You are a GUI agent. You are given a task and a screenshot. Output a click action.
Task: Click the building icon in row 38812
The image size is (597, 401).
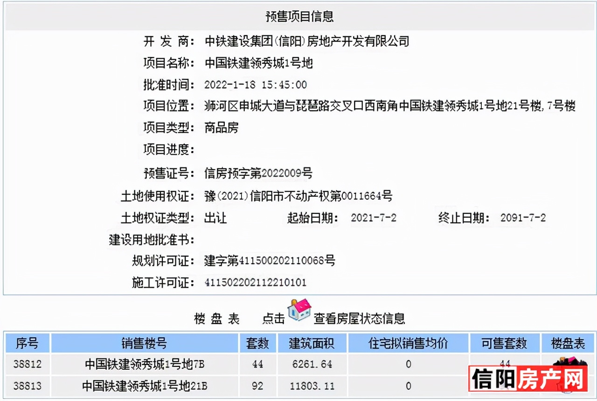coord(570,362)
